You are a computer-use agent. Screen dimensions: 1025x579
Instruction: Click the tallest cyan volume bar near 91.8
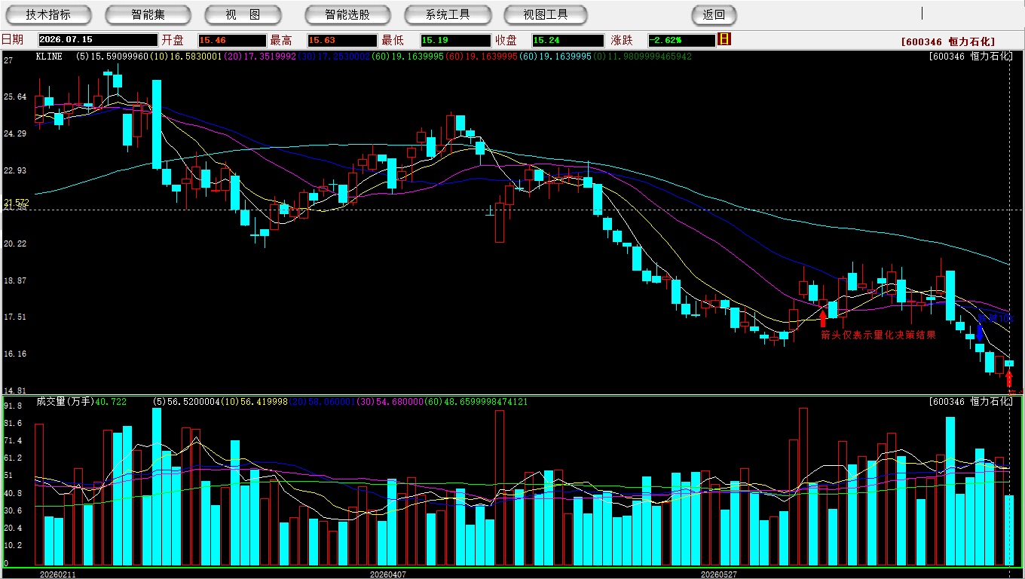157,486
